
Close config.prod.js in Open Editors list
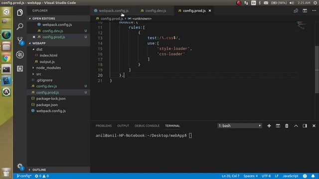(x=34, y=37)
